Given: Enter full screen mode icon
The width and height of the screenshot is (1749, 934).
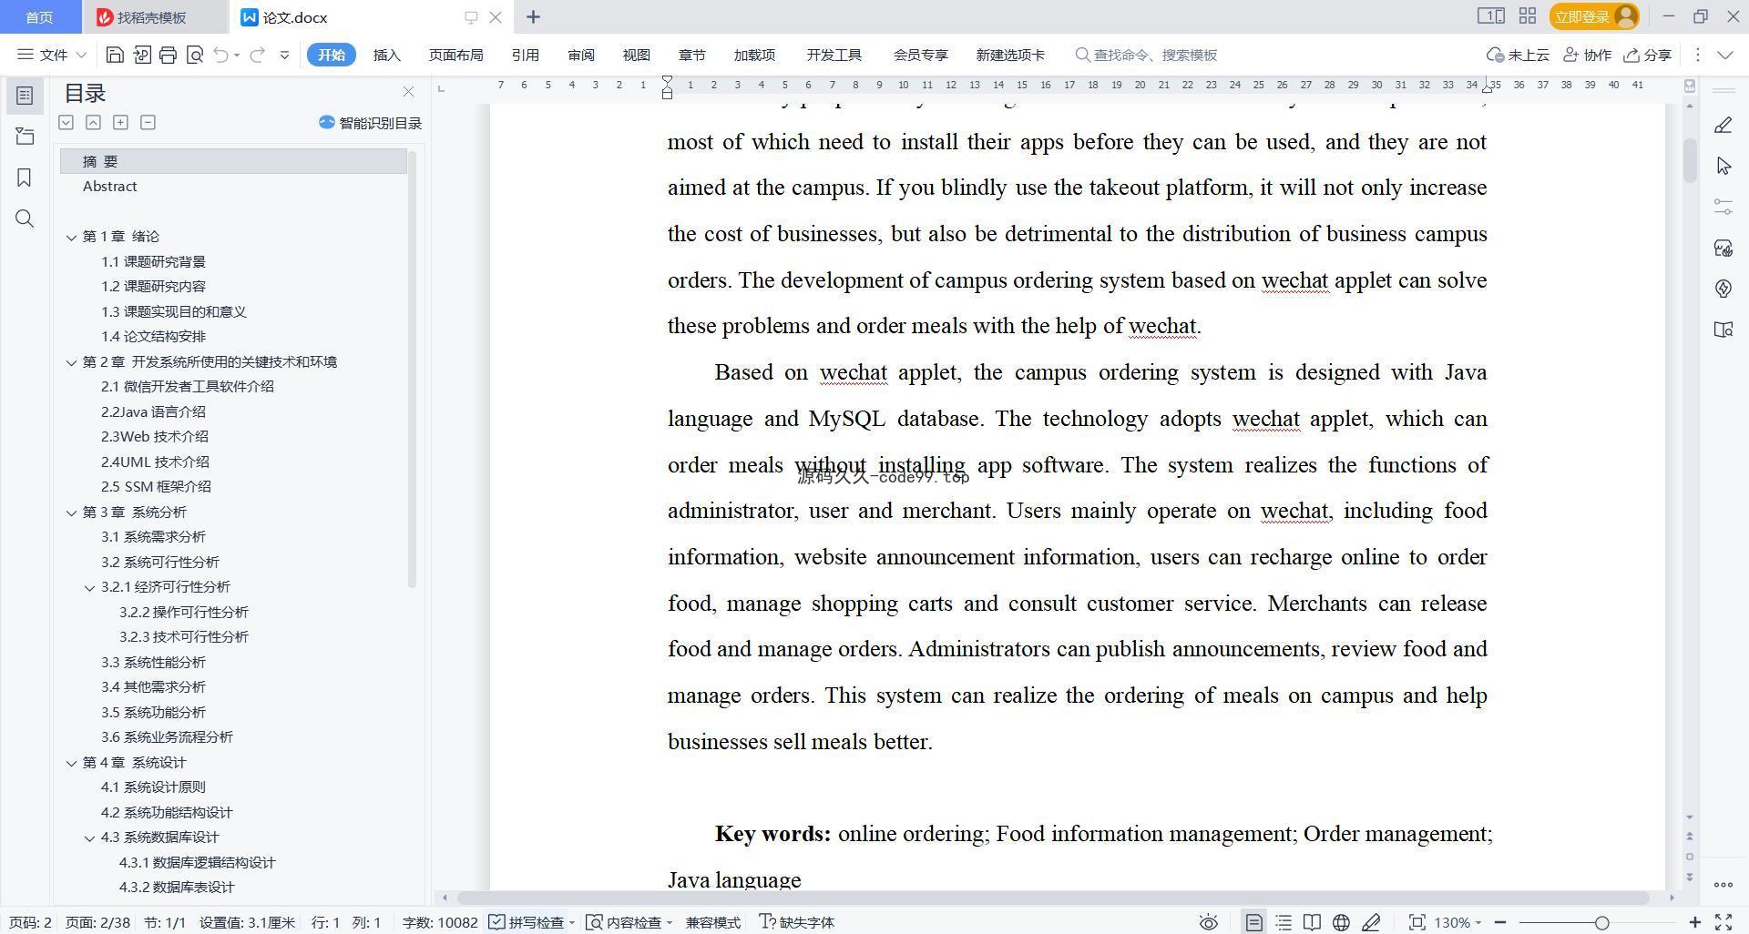Looking at the screenshot, I should tap(1723, 922).
